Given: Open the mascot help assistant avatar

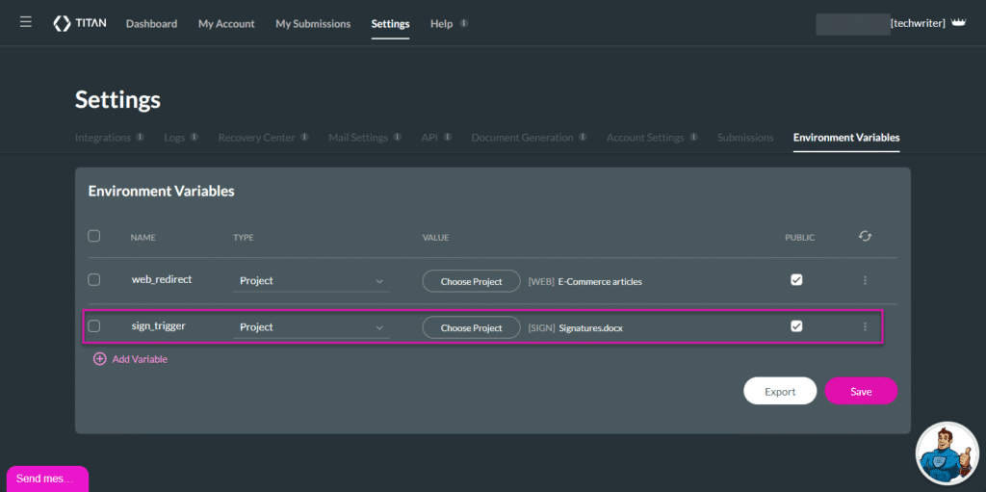Looking at the screenshot, I should pyautogui.click(x=947, y=453).
